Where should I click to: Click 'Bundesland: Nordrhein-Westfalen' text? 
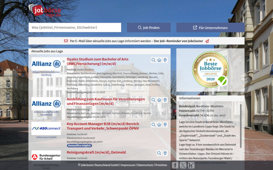tap(201, 107)
